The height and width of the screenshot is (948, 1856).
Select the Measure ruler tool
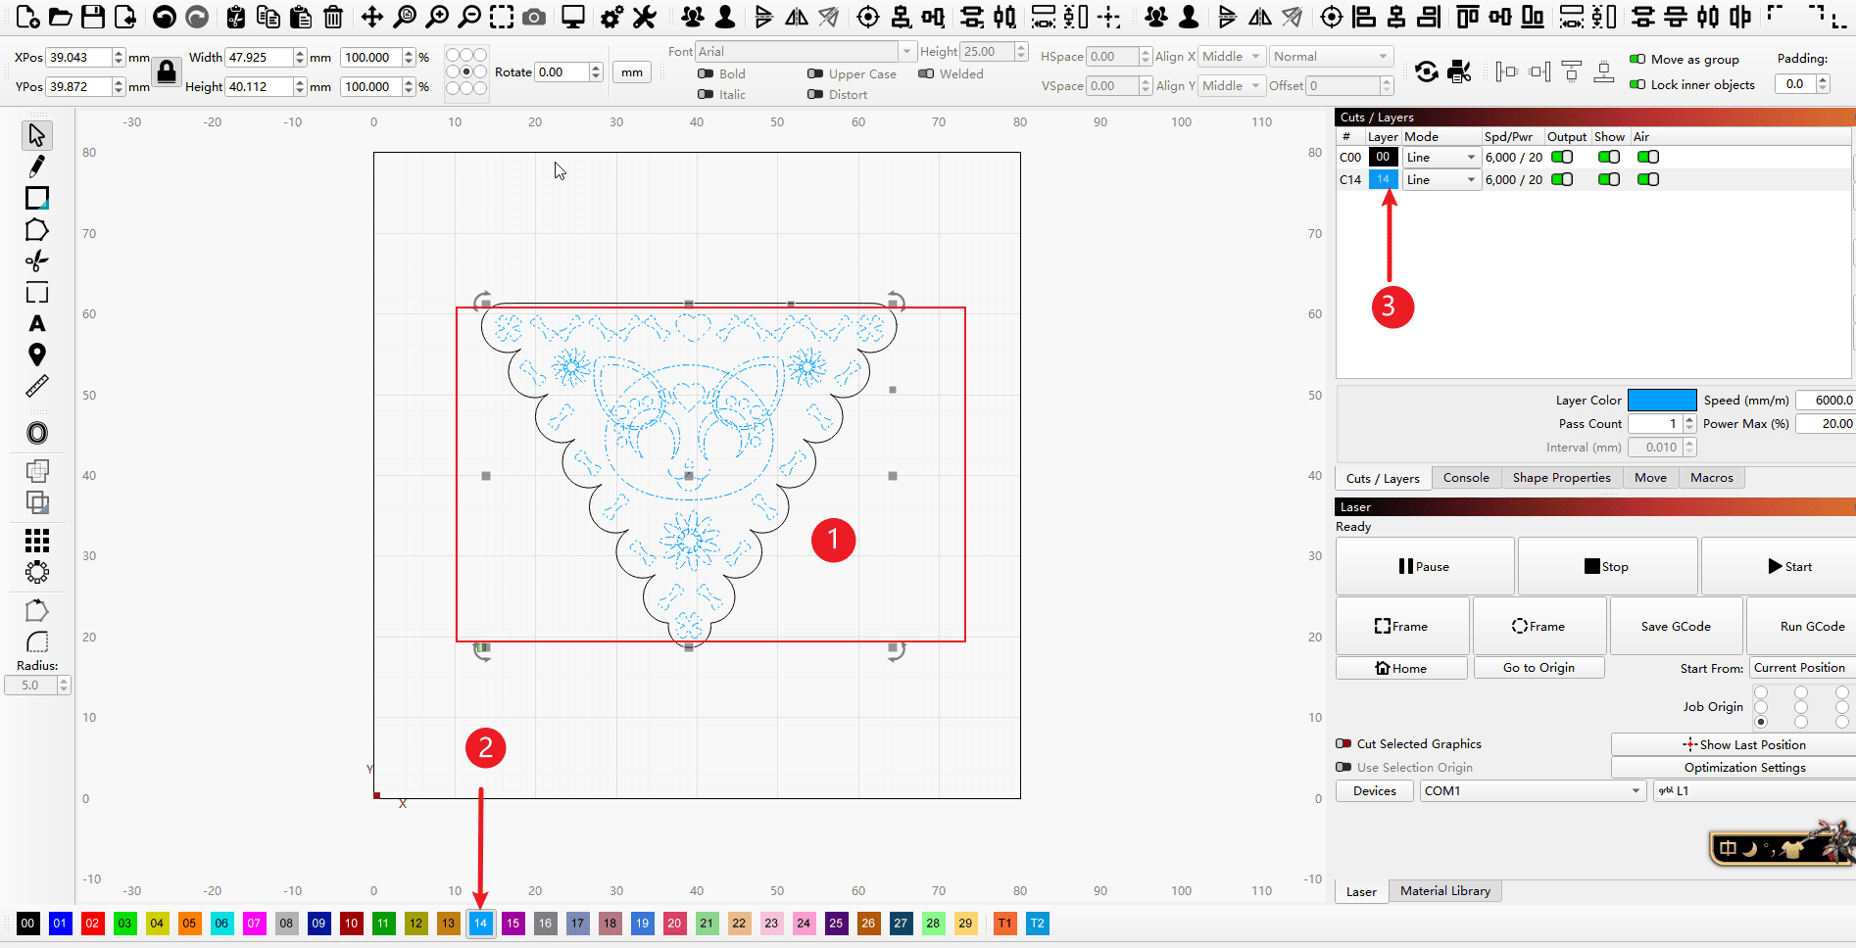36,387
